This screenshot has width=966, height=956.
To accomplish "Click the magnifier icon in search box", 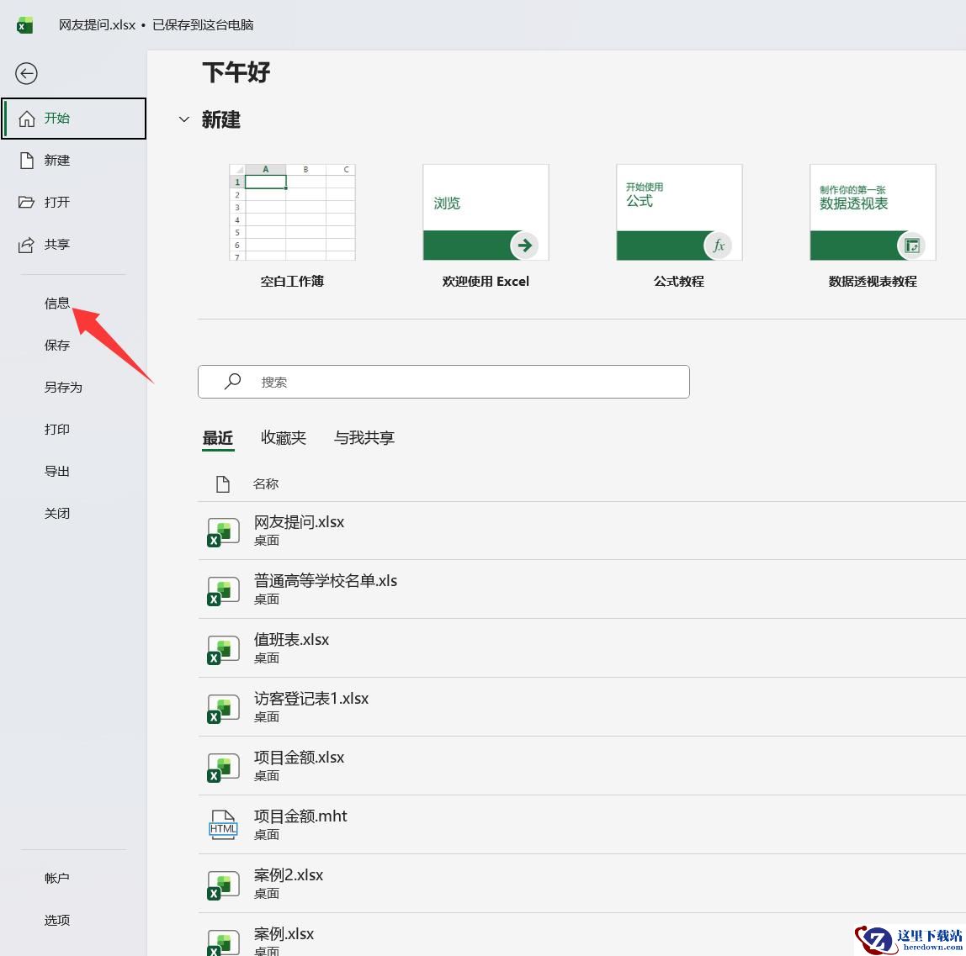I will coord(232,382).
